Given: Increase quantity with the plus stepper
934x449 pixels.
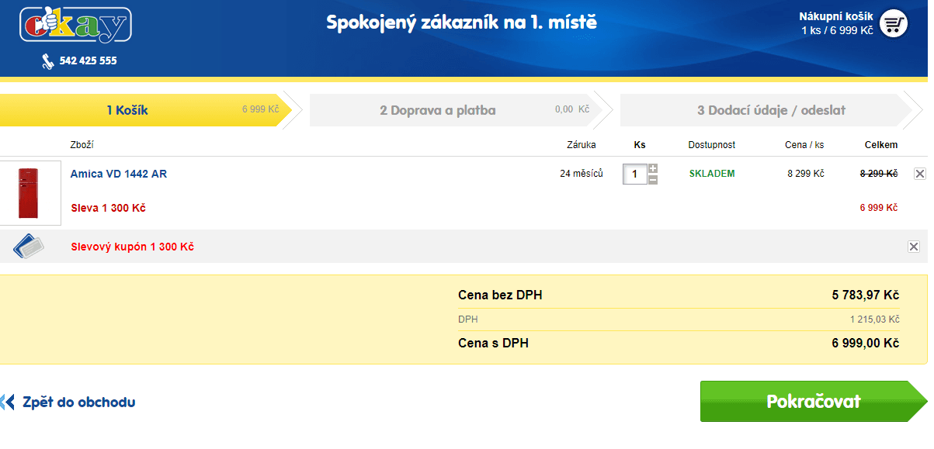Looking at the screenshot, I should click(x=653, y=168).
